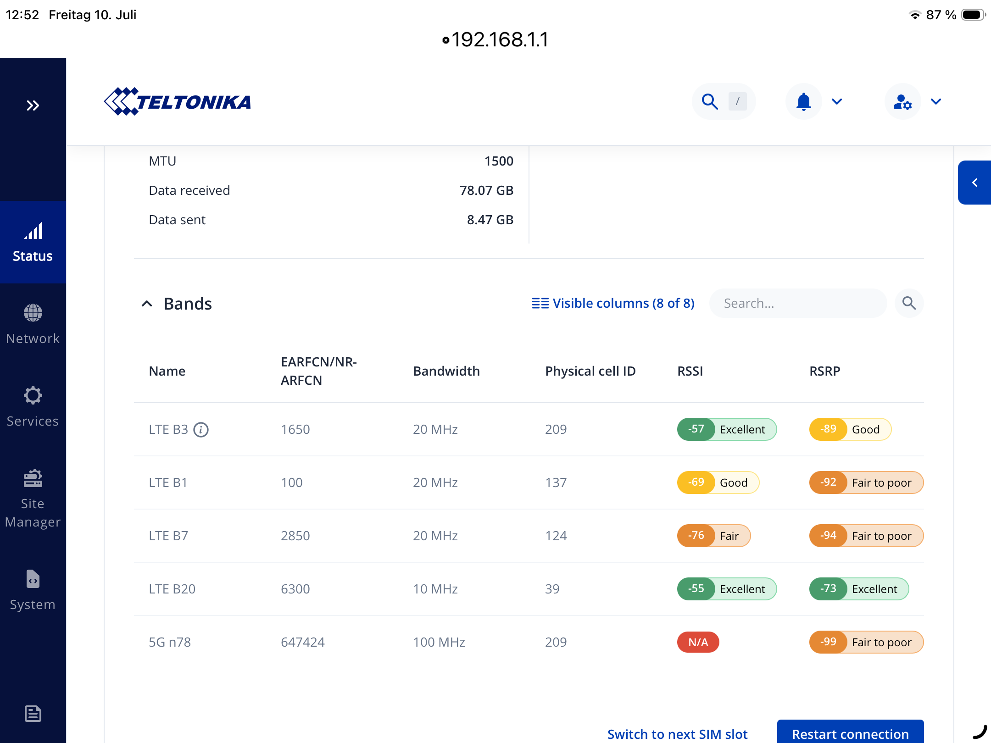The width and height of the screenshot is (991, 743).
Task: Open the document icon at sidebar bottom
Action: click(x=33, y=714)
